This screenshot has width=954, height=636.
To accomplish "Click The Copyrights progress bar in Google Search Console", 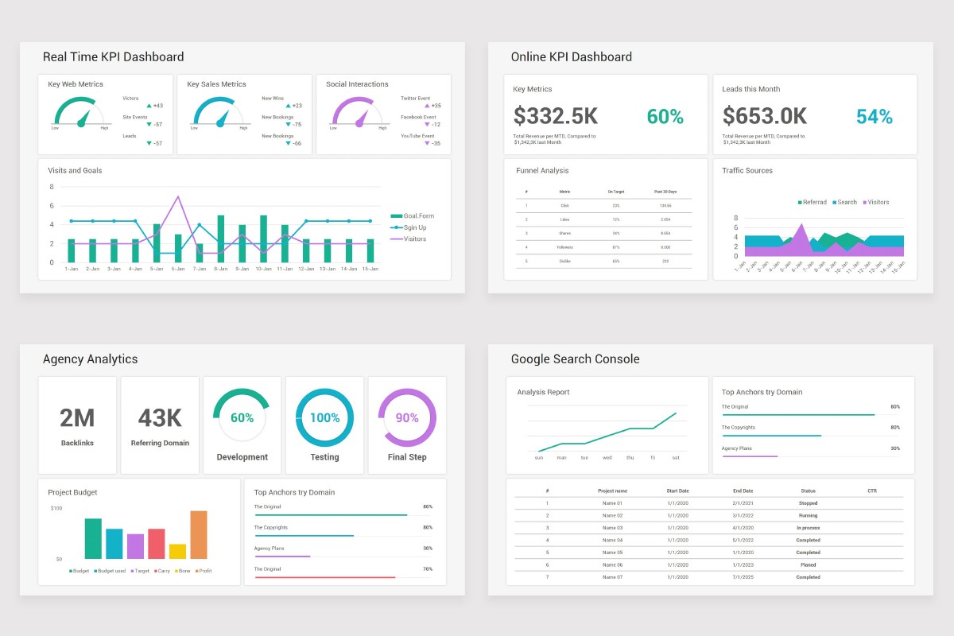I will 771,436.
